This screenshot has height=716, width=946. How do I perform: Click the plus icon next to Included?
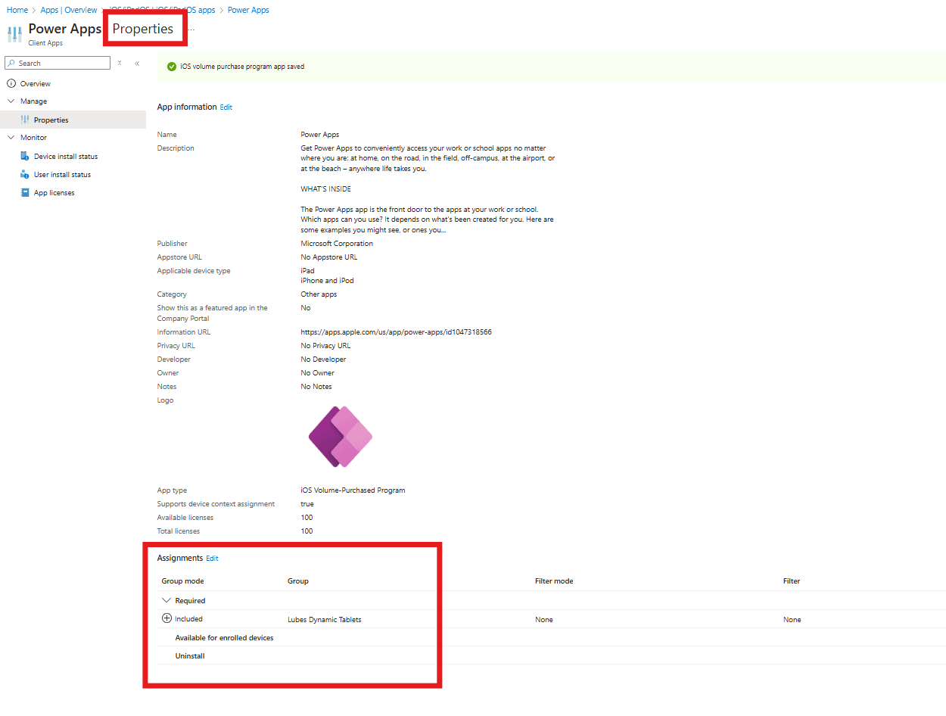pos(166,618)
